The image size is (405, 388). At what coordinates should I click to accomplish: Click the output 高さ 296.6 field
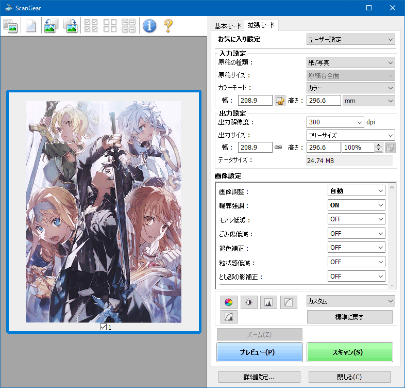click(x=324, y=147)
